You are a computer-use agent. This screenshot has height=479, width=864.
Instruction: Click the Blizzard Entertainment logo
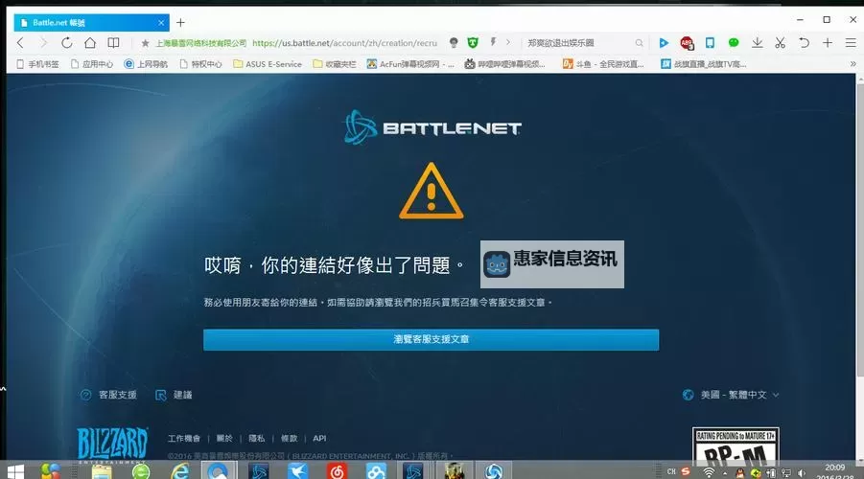112,445
